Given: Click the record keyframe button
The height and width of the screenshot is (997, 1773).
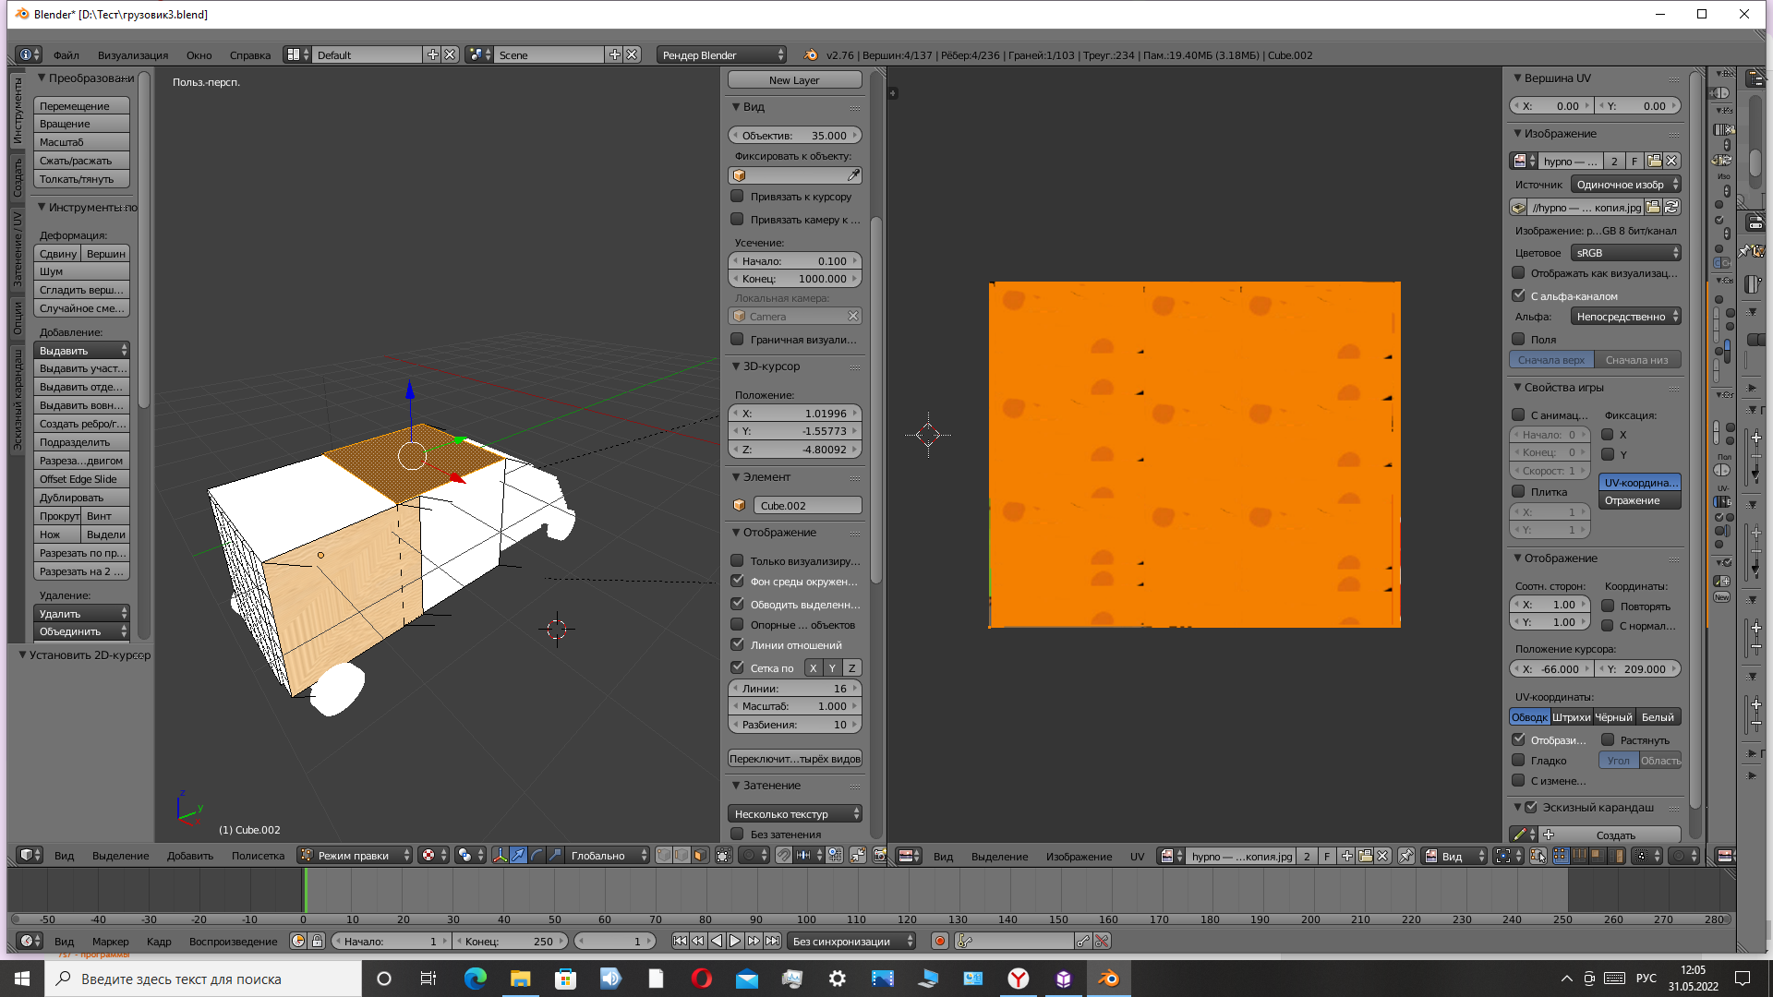Looking at the screenshot, I should click(x=940, y=942).
